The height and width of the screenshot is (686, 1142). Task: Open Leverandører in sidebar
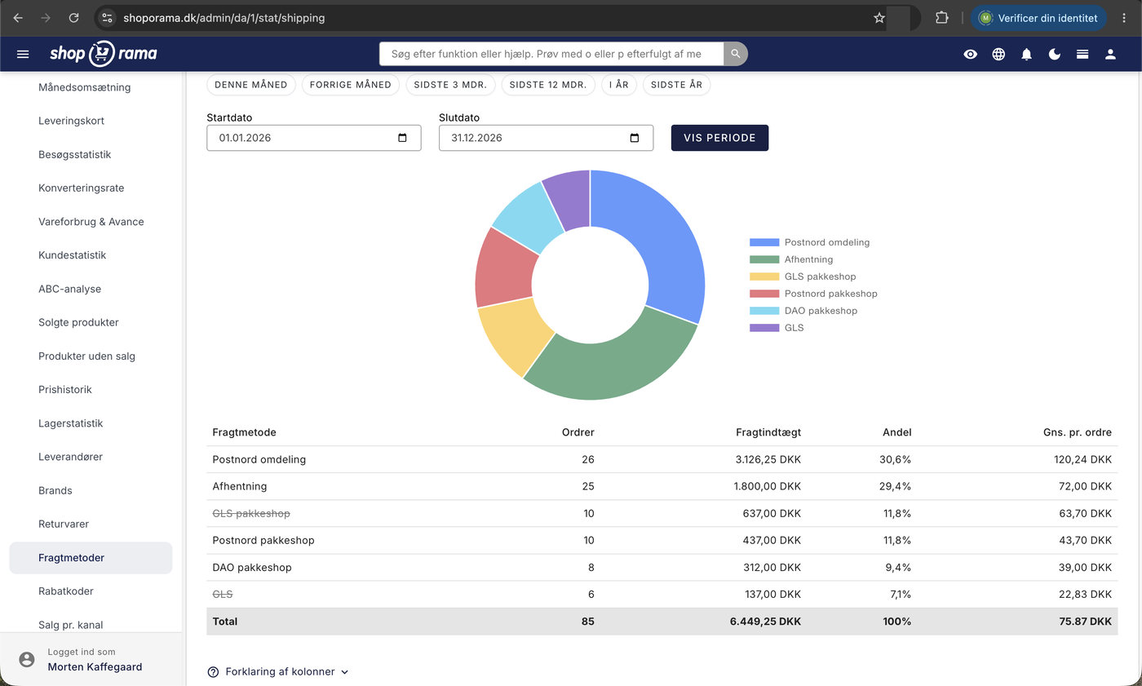click(x=71, y=457)
